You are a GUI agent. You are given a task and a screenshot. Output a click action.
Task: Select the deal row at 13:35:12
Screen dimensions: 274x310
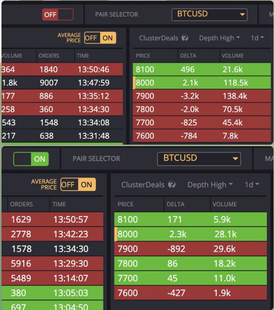click(x=62, y=96)
